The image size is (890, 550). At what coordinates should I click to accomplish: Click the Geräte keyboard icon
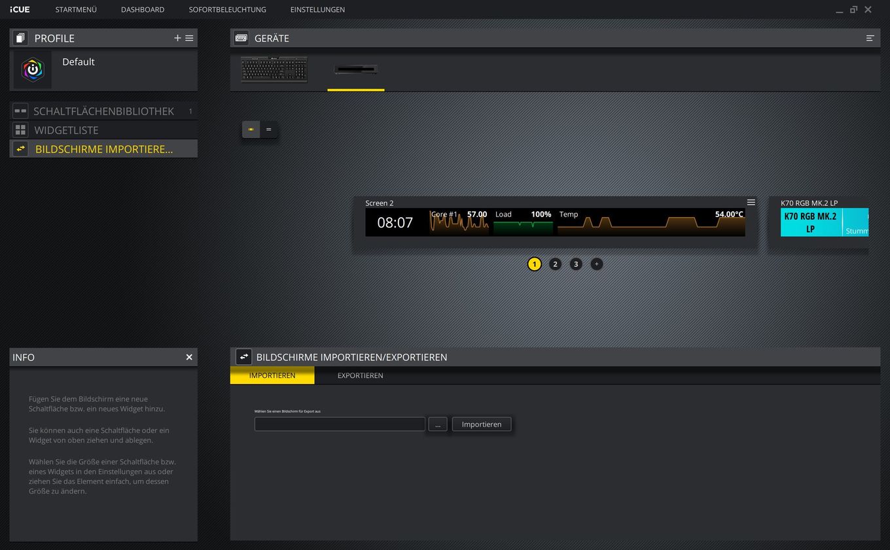pos(241,38)
